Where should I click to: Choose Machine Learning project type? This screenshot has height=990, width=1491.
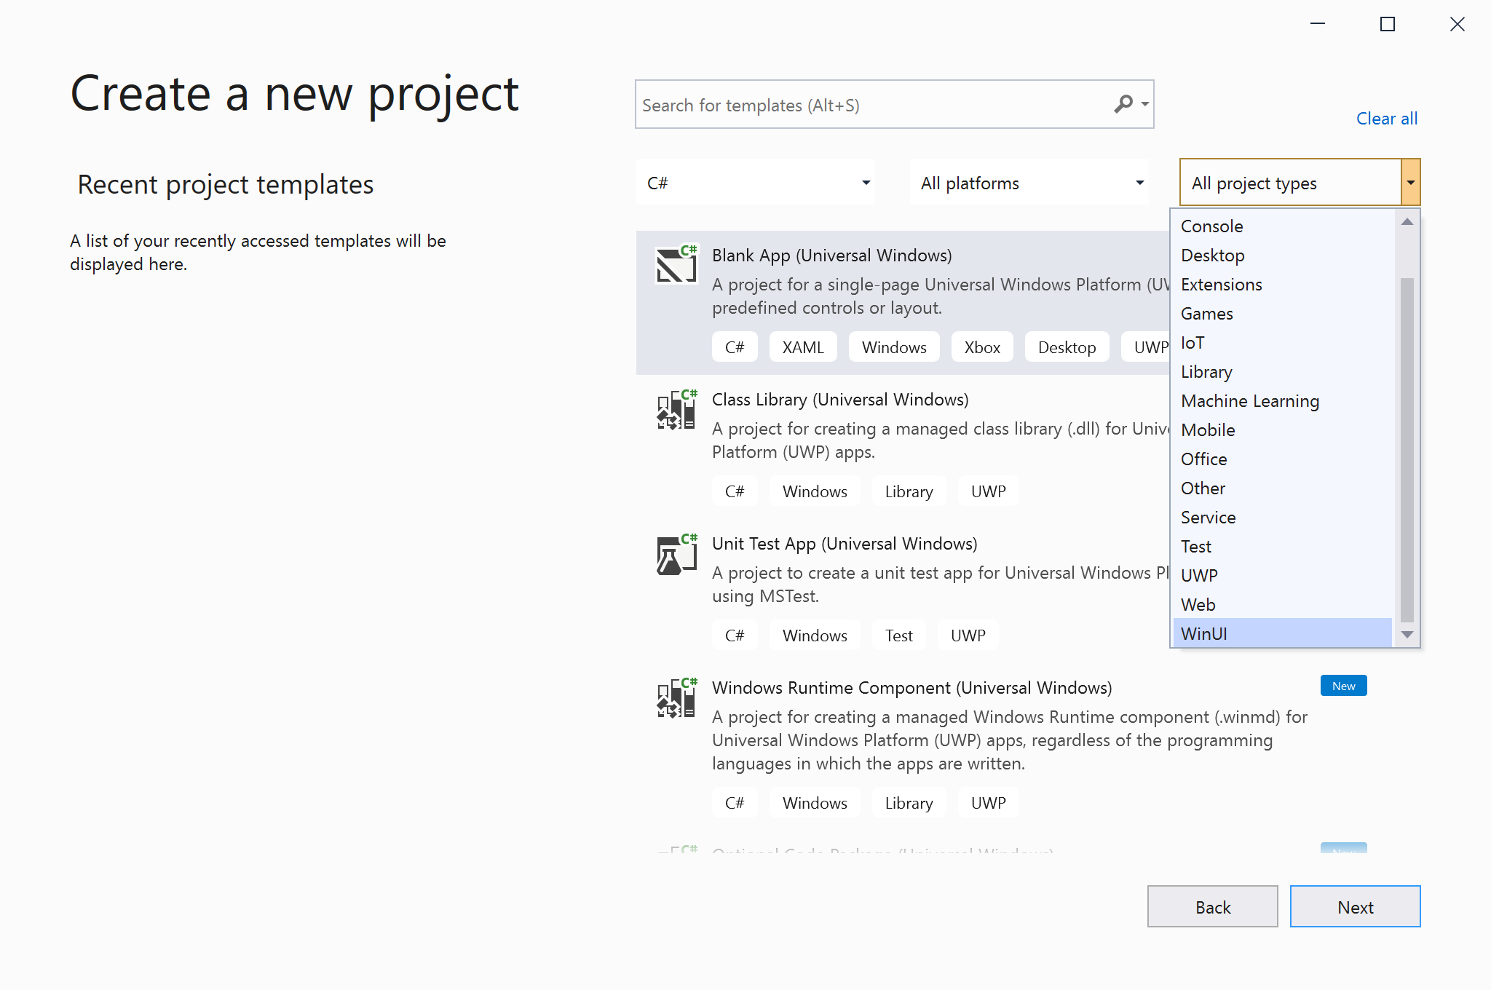click(x=1282, y=401)
